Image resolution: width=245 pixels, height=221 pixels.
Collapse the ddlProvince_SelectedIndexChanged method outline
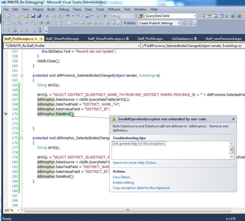[x=22, y=75]
